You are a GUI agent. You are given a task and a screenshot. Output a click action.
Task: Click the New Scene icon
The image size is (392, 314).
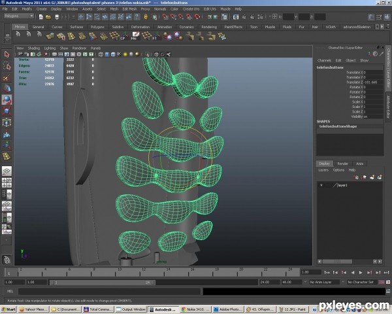(x=41, y=17)
